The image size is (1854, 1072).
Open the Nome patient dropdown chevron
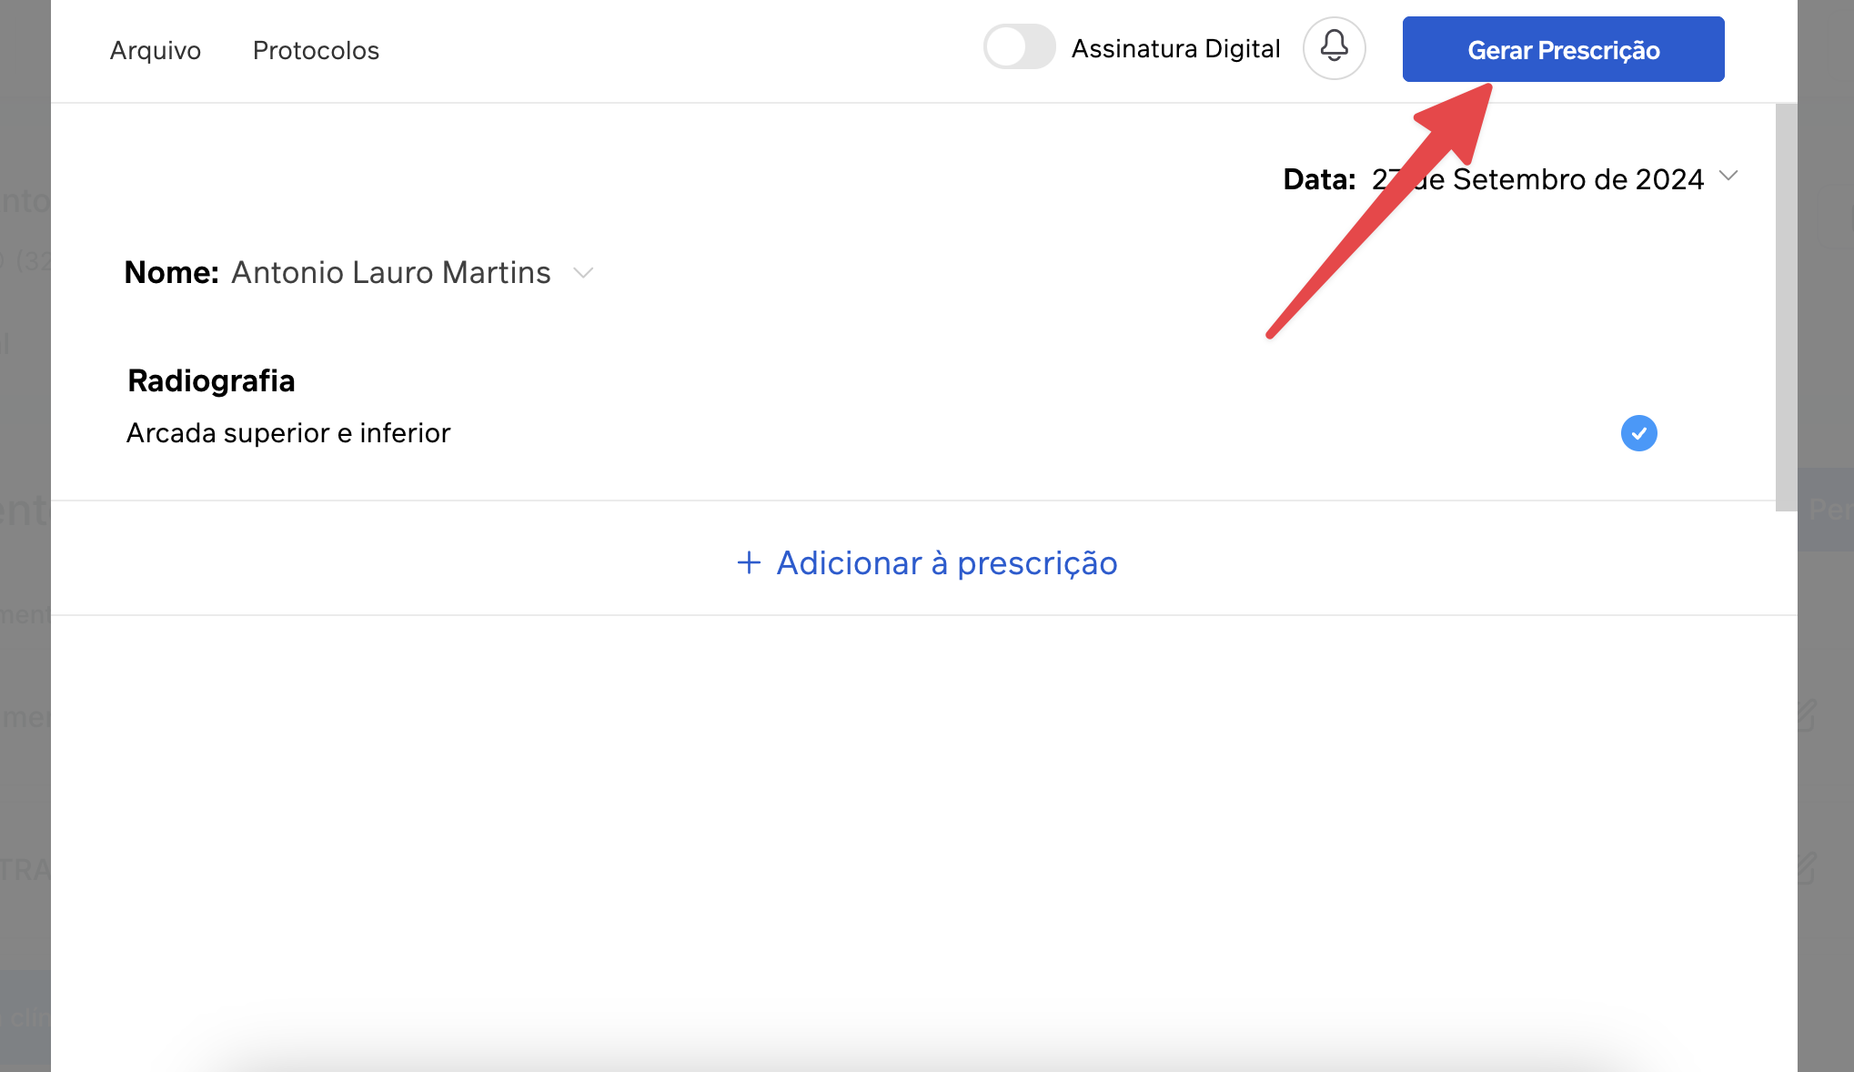[583, 272]
